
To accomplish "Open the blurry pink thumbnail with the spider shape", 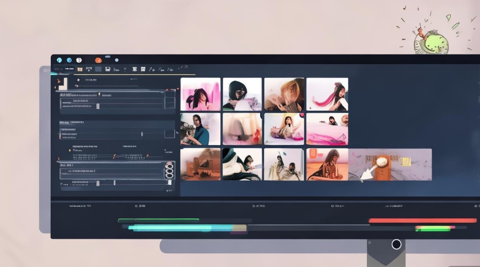I will point(242,129).
